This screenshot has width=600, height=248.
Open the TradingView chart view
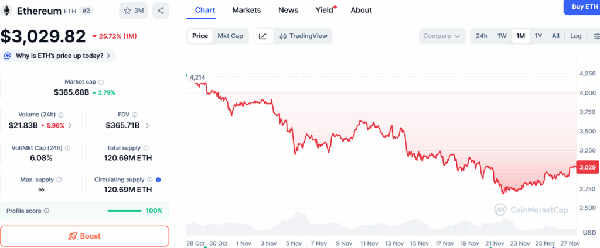[x=303, y=36]
